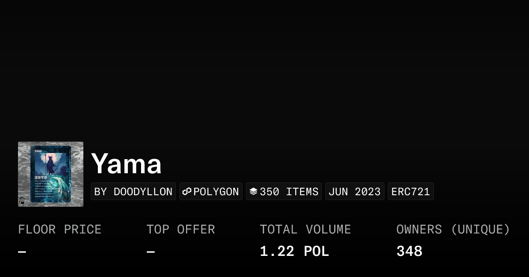Open the Yama collection thumbnail image
This screenshot has width=529, height=277.
pyautogui.click(x=51, y=174)
